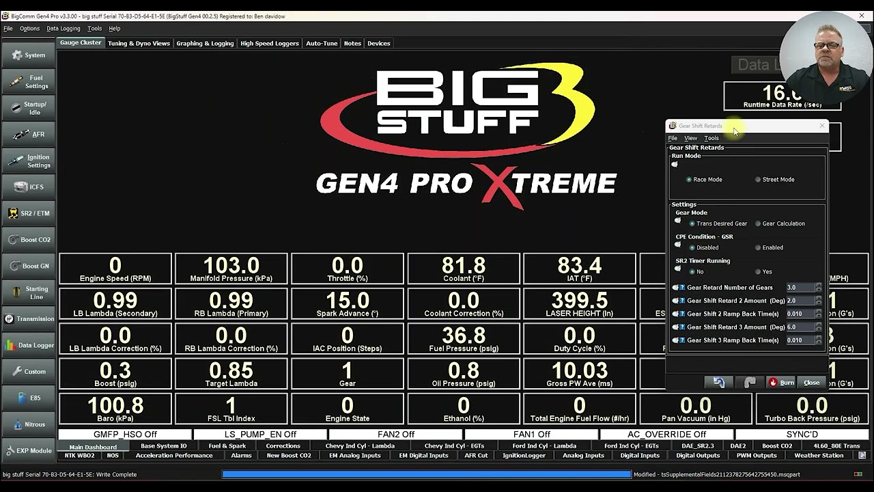Click the redo arrow icon in Gear Shift Retards
This screenshot has height=492, width=874.
coord(750,383)
